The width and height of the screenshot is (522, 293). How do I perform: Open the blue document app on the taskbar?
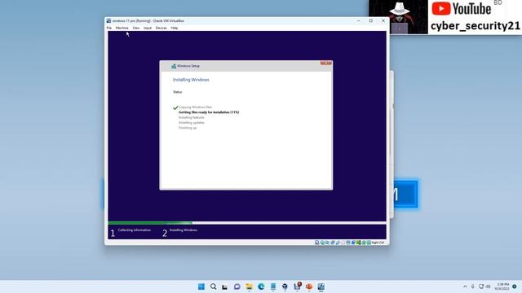pyautogui.click(x=273, y=286)
